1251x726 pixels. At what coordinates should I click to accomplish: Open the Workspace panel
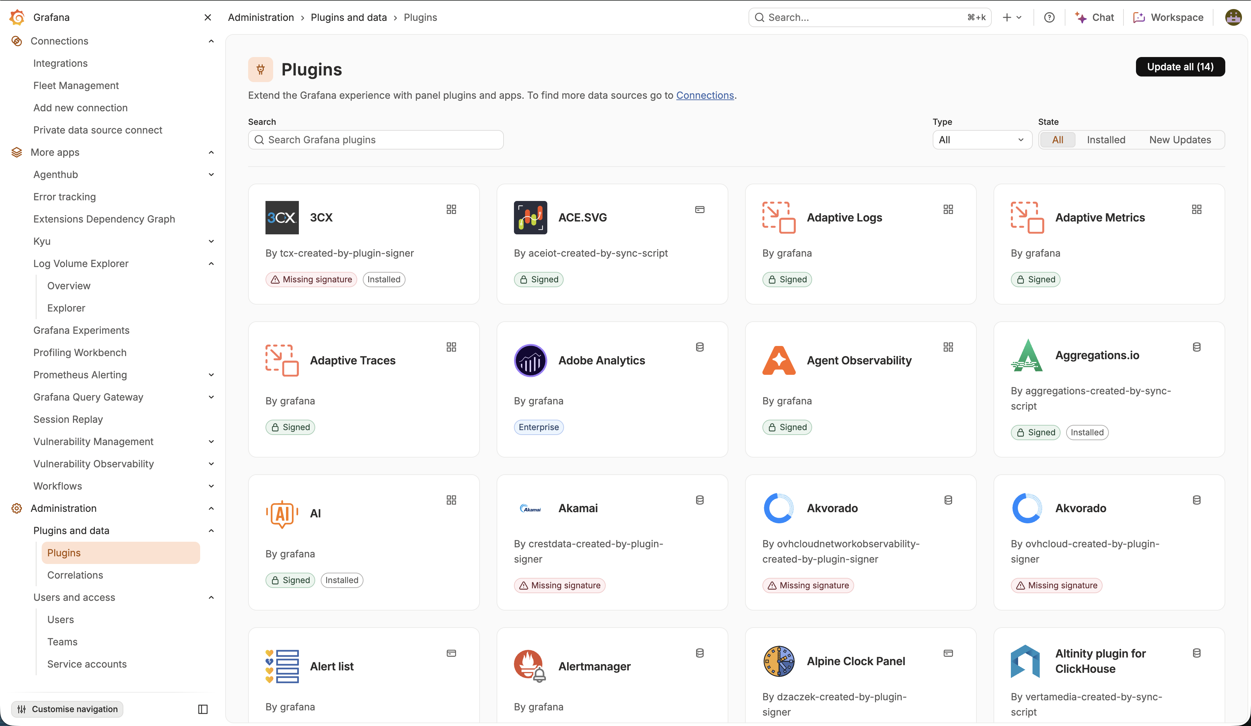[1168, 17]
